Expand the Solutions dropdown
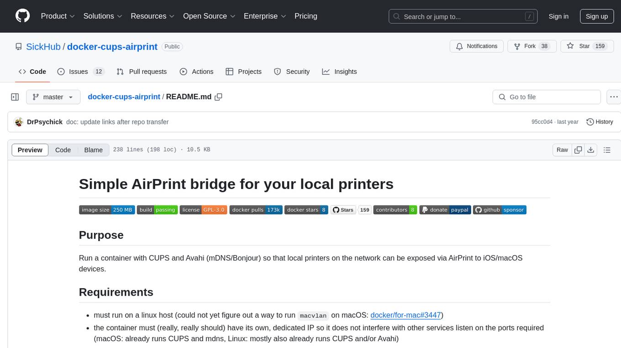Viewport: 621px width, 348px height. (x=103, y=16)
